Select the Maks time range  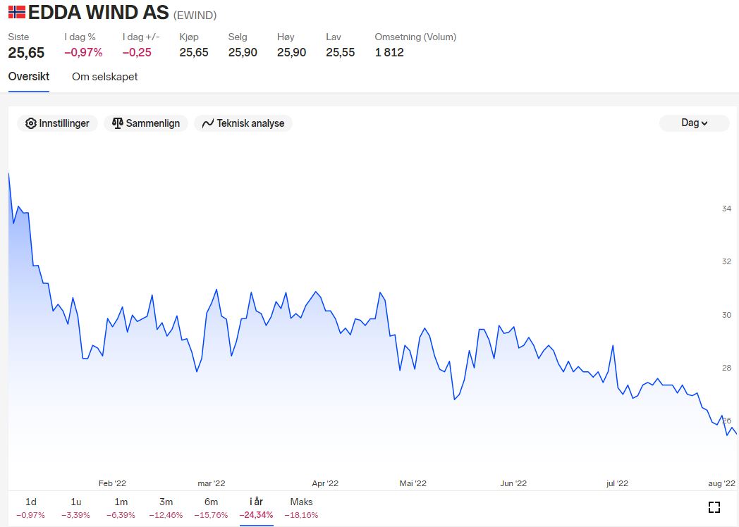(x=302, y=508)
